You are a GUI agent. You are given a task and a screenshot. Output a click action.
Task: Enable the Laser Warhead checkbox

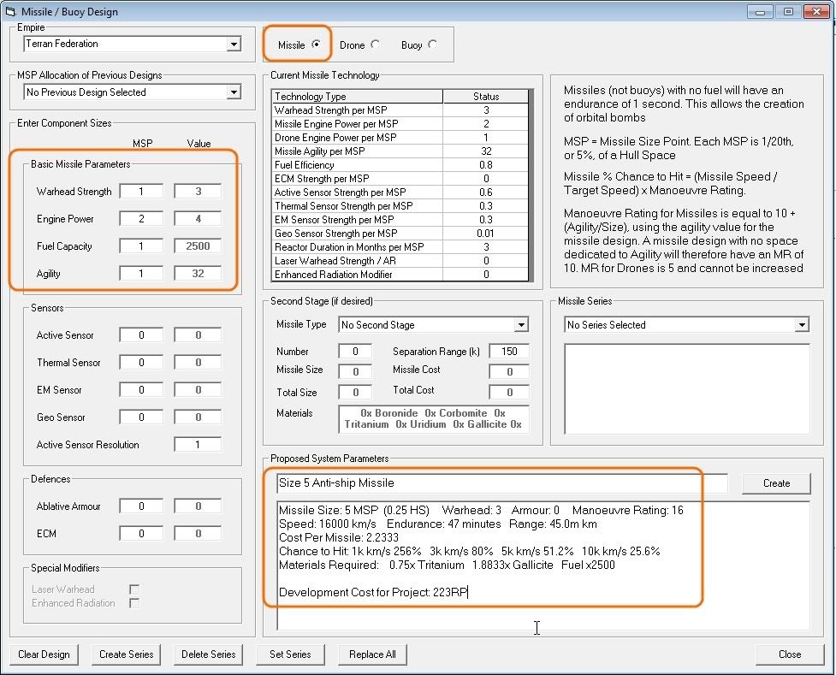[134, 589]
